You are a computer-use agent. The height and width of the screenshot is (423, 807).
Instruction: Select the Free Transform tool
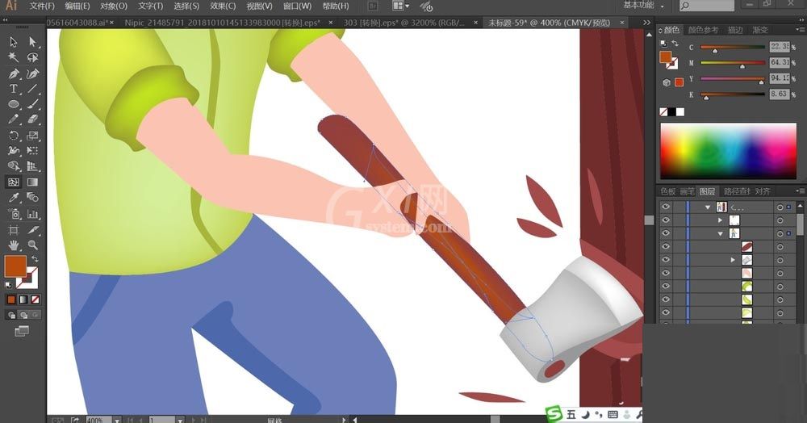(32, 151)
